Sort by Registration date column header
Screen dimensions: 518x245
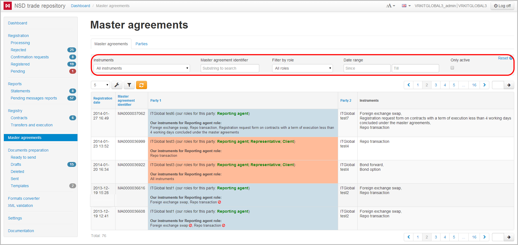coord(103,100)
